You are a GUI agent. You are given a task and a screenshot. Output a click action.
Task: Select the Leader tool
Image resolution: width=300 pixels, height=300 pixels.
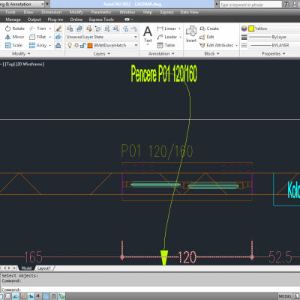click(x=167, y=37)
